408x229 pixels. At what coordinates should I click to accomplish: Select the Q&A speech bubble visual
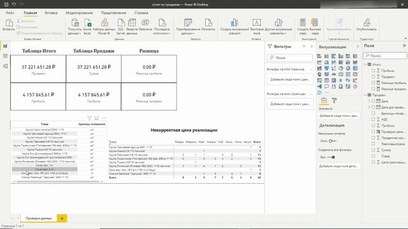[x=326, y=87]
